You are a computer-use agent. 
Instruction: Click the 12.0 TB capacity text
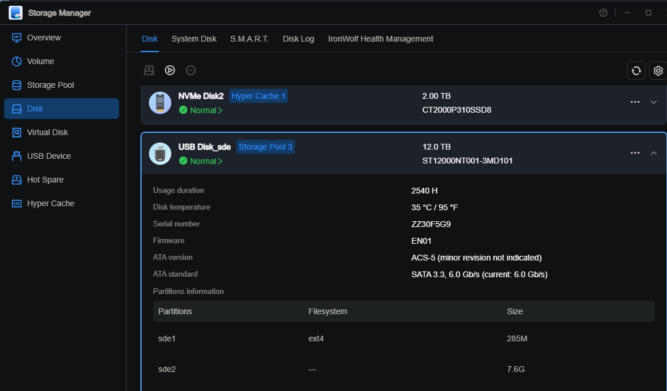pyautogui.click(x=436, y=147)
